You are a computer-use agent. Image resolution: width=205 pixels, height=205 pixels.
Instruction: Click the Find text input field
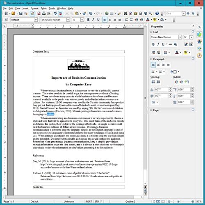174,14
